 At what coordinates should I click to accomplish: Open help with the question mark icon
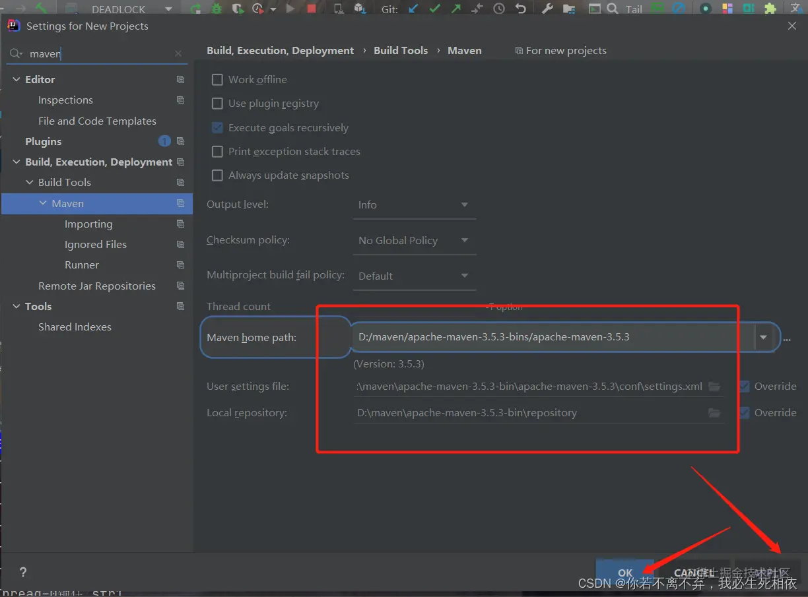[23, 573]
